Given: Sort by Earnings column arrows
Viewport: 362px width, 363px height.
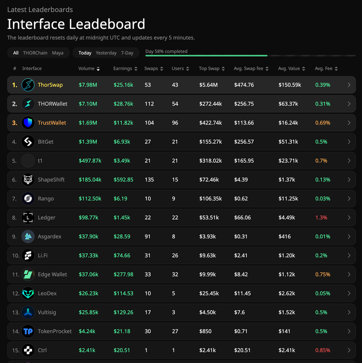Looking at the screenshot, I should pos(136,69).
